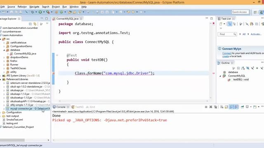Open the Refactor menu
This screenshot has height=148, width=264.
(22, 7)
